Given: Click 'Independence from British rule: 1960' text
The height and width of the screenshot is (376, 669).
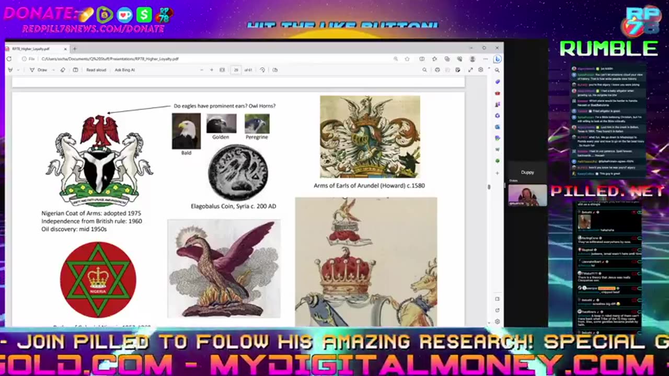Looking at the screenshot, I should 91,221.
